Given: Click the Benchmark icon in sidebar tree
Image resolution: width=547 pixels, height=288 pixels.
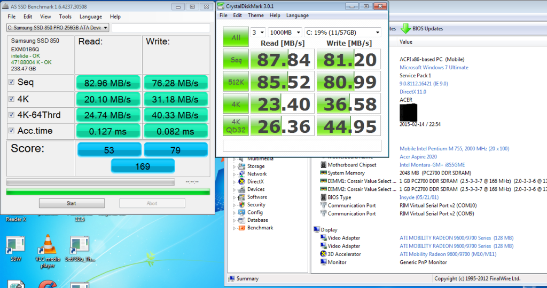Looking at the screenshot, I should 241,228.
